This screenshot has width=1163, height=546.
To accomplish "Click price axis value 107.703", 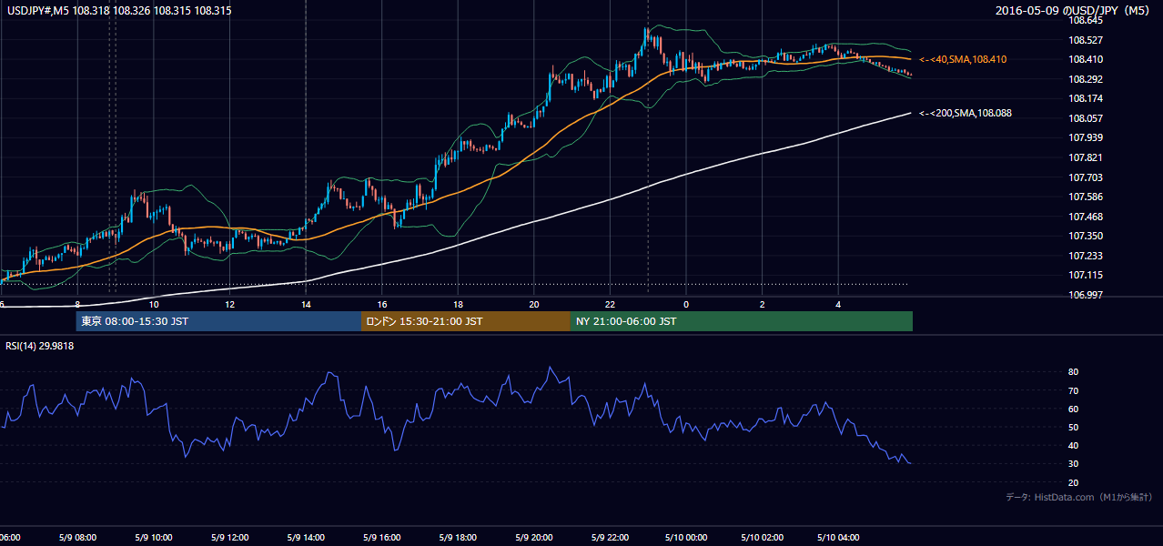I will click(x=1085, y=177).
